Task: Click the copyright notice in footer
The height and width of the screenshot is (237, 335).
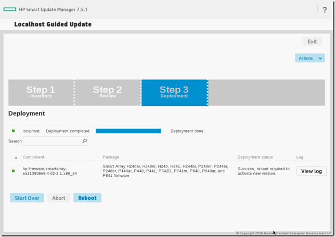Action: (284, 233)
